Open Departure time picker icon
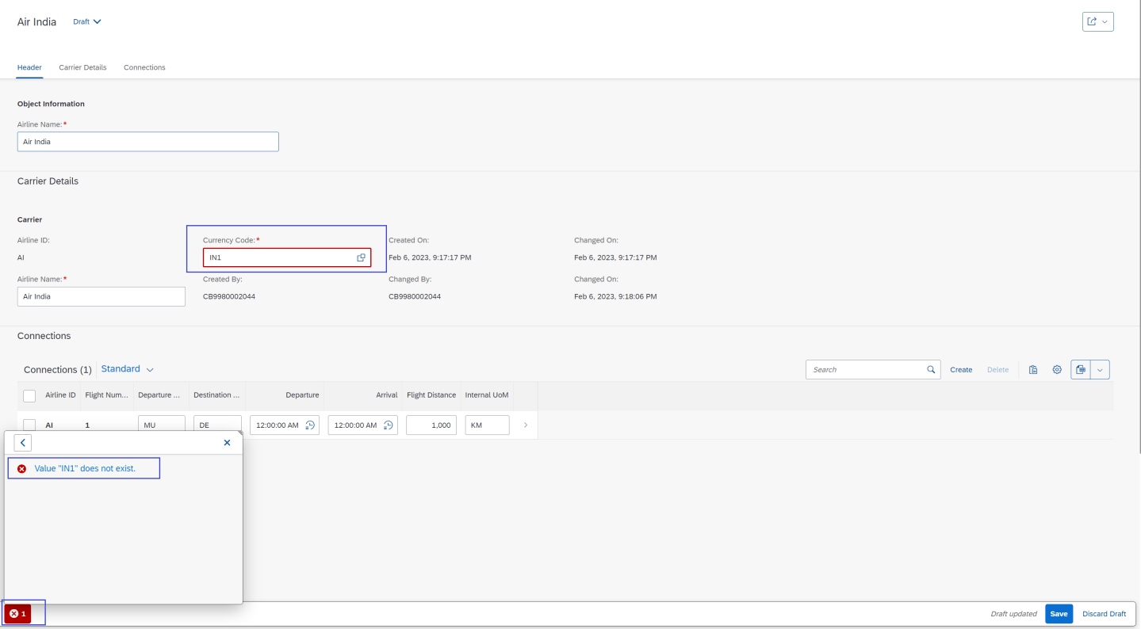Image resolution: width=1141 pixels, height=629 pixels. [x=311, y=425]
